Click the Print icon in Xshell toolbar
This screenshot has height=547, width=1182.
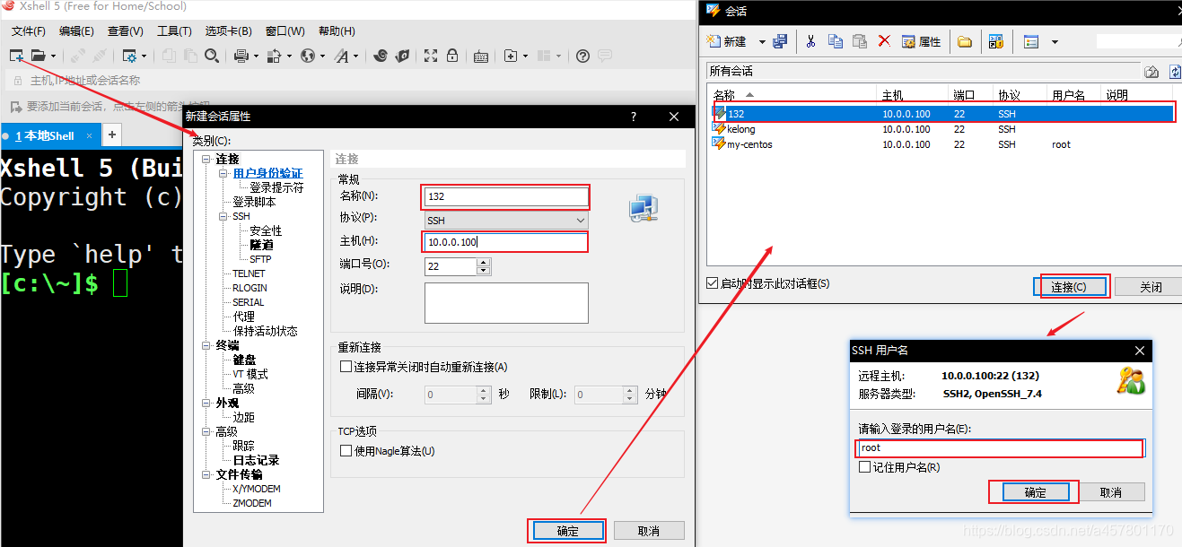click(x=241, y=56)
